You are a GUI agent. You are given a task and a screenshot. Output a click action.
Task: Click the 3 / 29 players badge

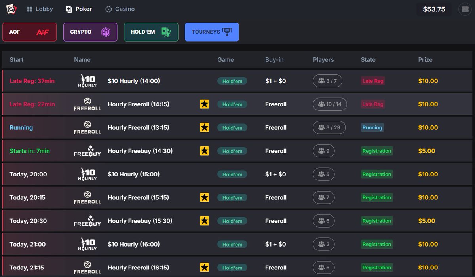point(329,128)
